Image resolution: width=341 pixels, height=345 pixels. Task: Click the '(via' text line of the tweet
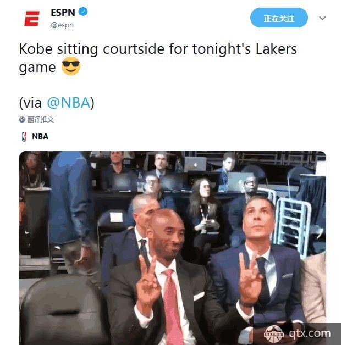click(x=57, y=103)
